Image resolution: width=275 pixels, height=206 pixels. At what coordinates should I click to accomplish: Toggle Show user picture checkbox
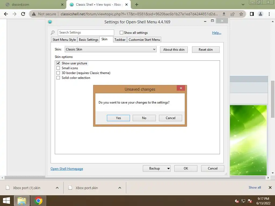point(58,63)
